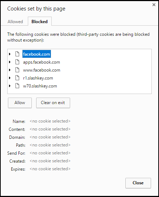This screenshot has width=159, height=197.
Task: Dismiss dialog with the X icon
Action: pyautogui.click(x=154, y=5)
